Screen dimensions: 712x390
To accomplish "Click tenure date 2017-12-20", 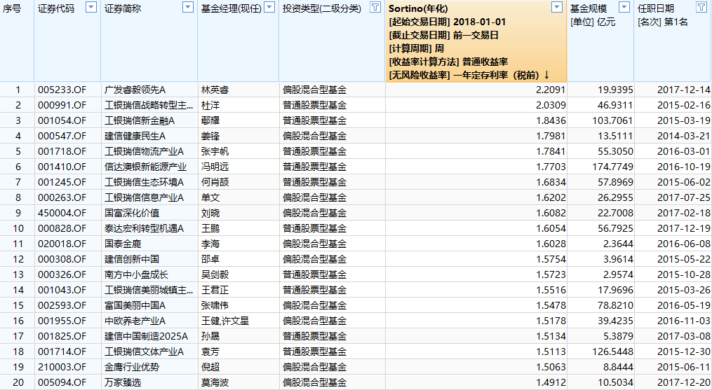I will coord(683,383).
